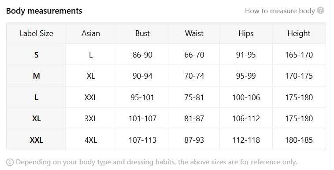Select the bold XXL label size cell
This screenshot has height=170, width=334.
[x=37, y=140]
